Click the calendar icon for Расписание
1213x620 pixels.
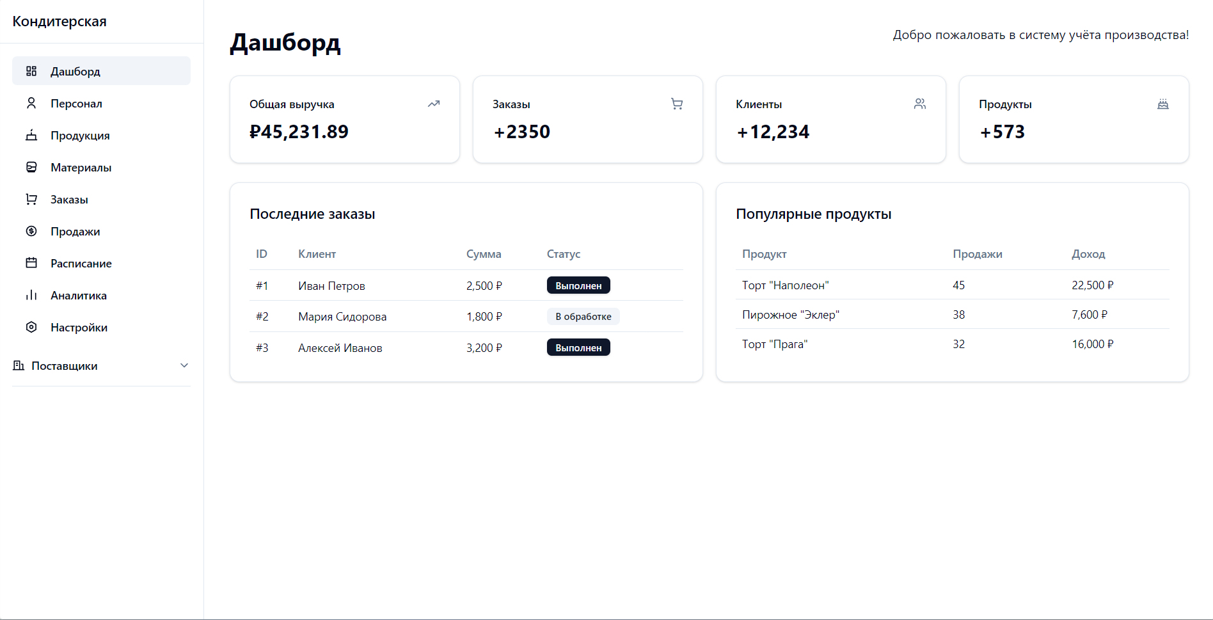(31, 263)
